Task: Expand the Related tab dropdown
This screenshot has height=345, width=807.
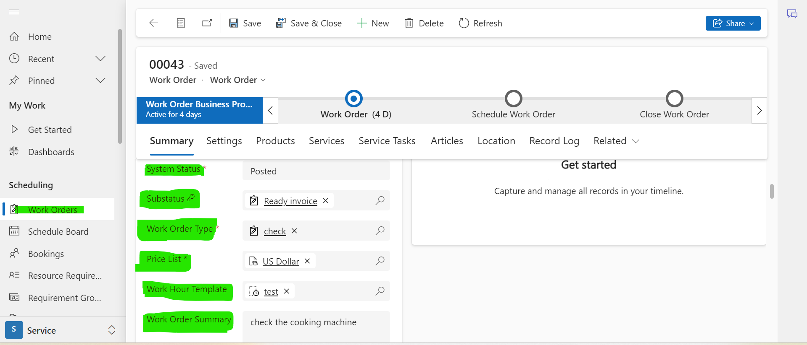Action: click(x=616, y=141)
